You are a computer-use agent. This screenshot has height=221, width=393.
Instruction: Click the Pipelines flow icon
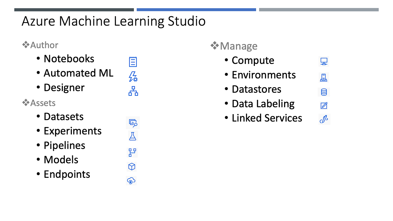(132, 152)
